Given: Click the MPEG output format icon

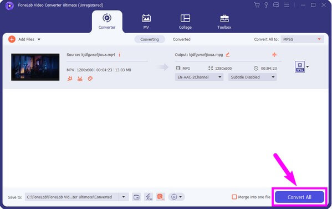Looking at the screenshot, I should [300, 67].
